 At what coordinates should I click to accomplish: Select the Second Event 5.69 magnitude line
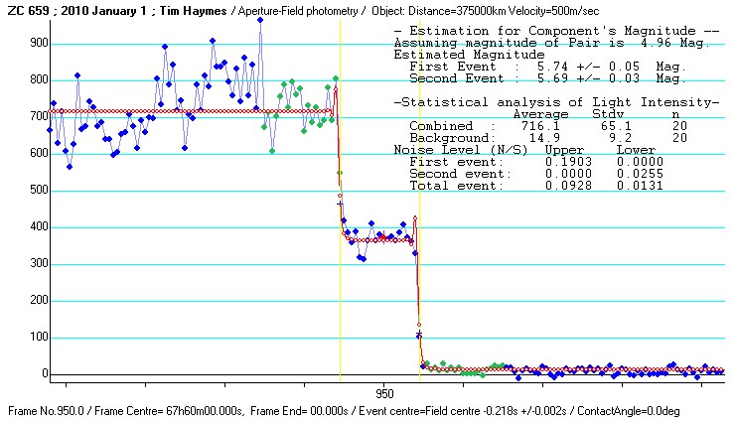pos(547,77)
